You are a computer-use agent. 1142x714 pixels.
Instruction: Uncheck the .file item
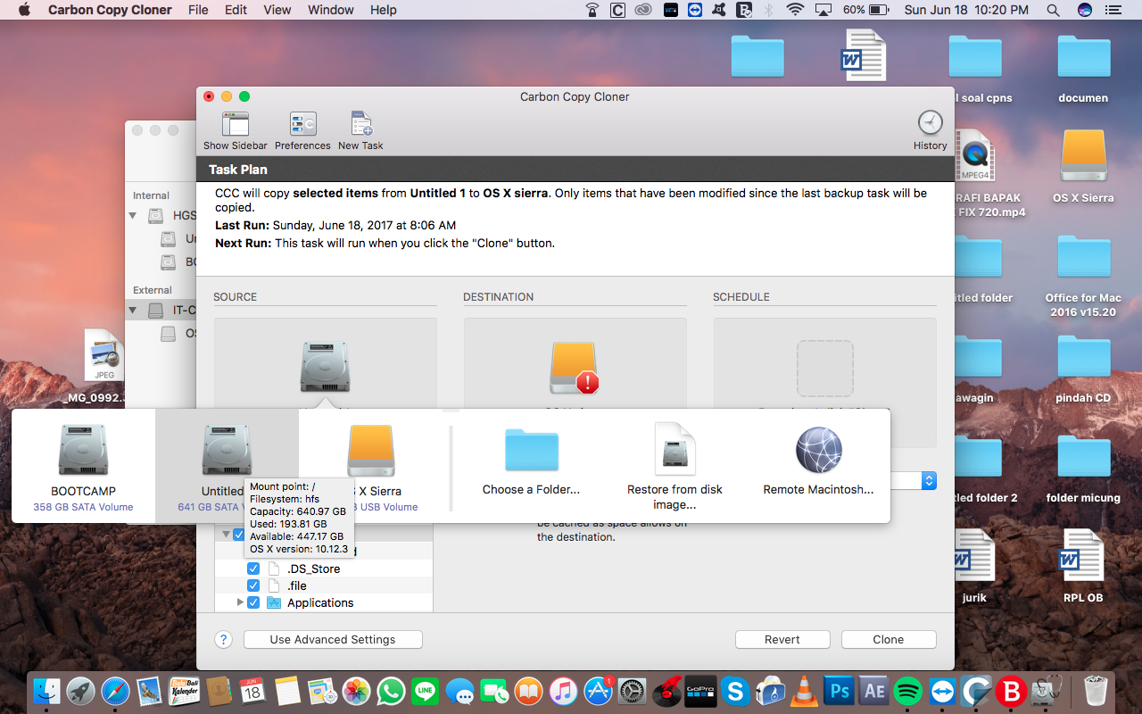[253, 585]
